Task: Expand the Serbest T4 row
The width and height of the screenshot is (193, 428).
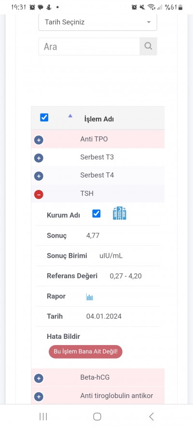Action: (39, 176)
